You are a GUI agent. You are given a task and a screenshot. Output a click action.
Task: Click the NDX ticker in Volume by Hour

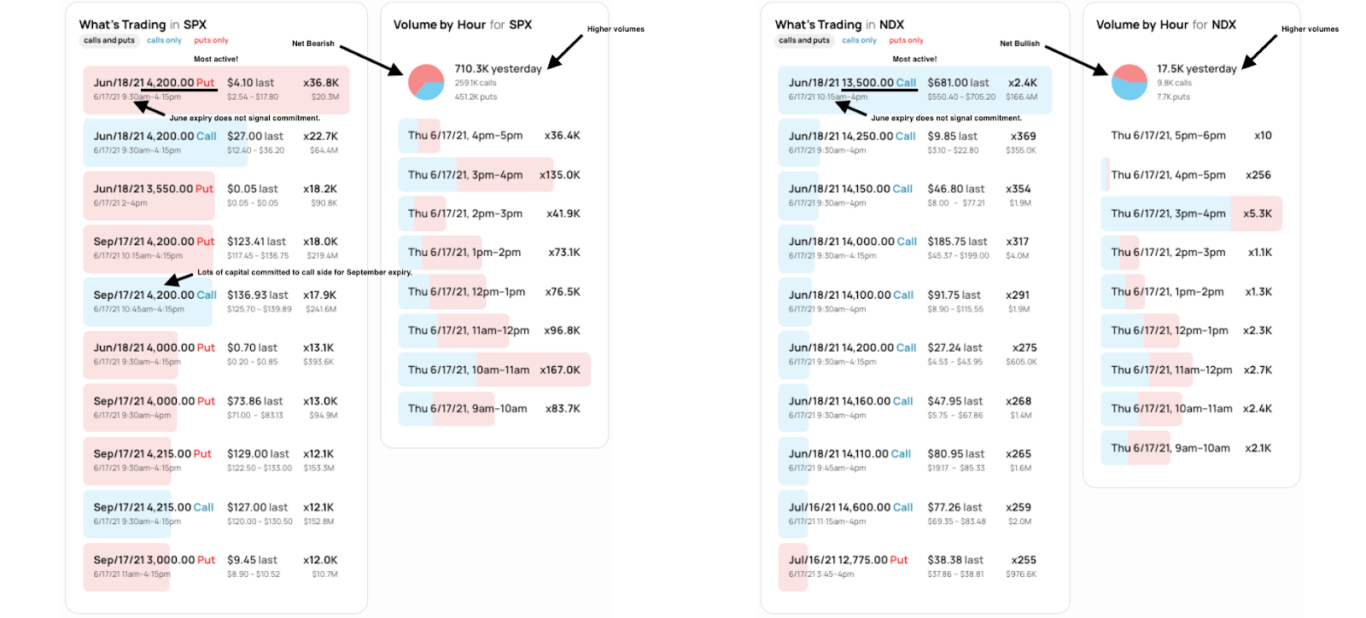pyautogui.click(x=1223, y=25)
